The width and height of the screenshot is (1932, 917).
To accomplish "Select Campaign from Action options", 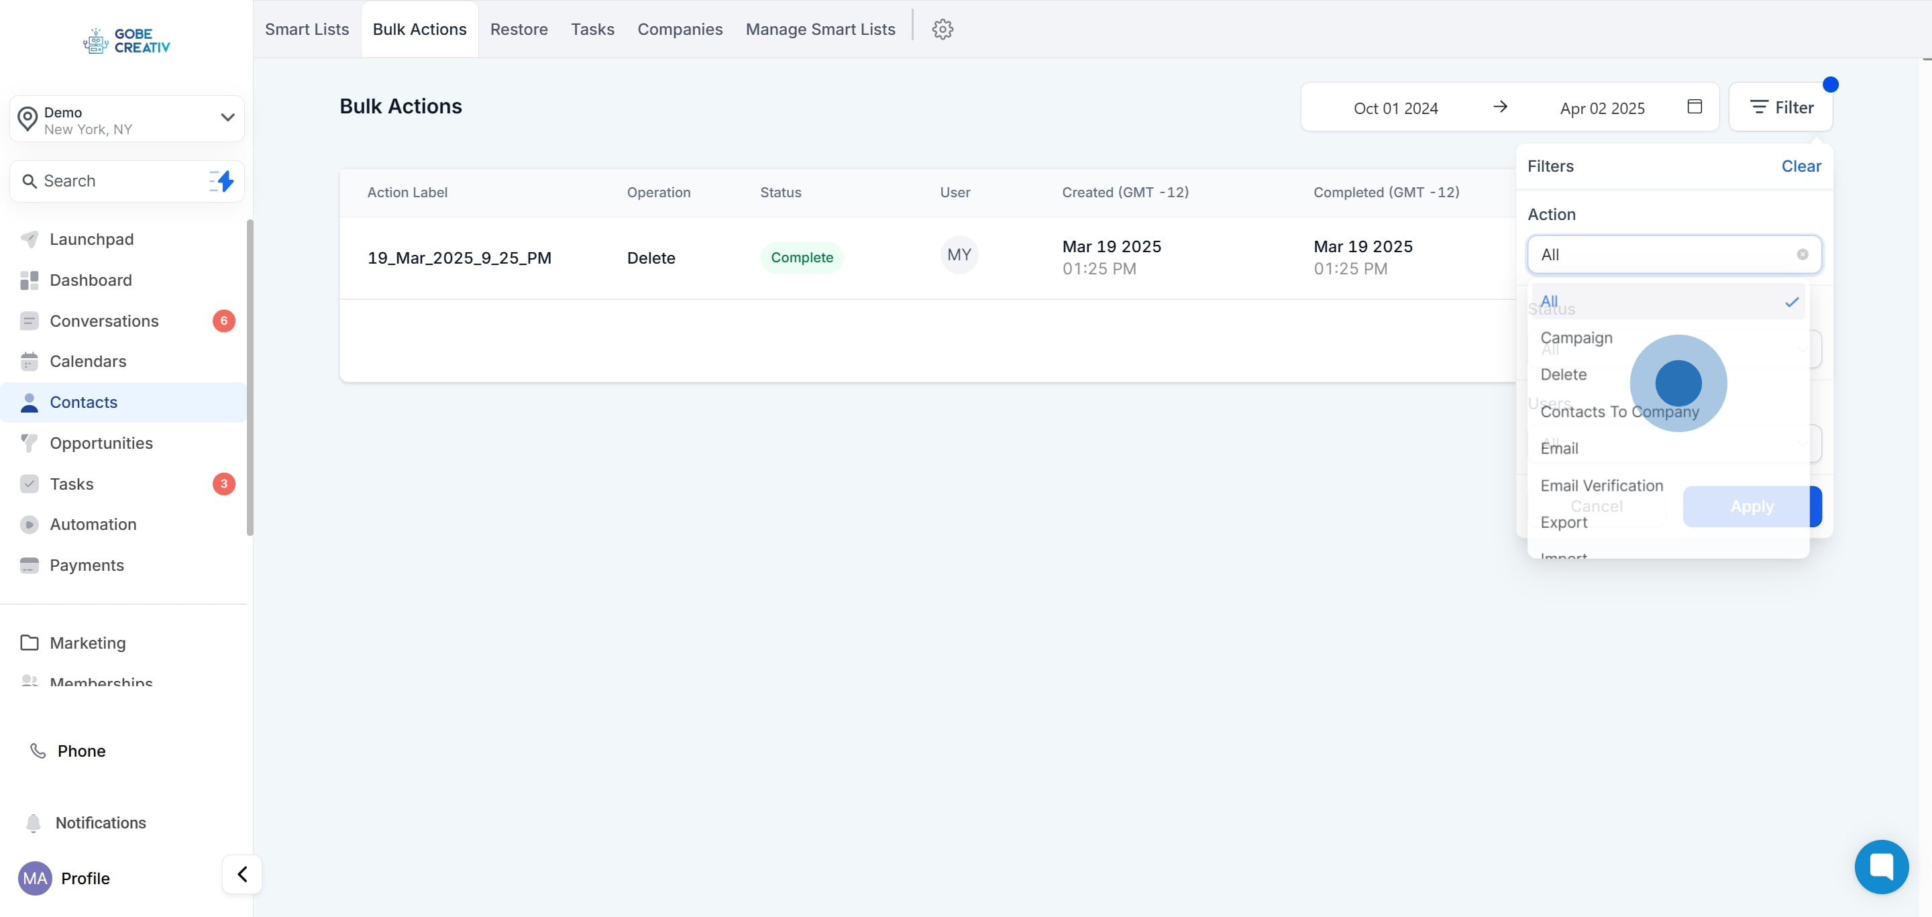I will 1576,337.
